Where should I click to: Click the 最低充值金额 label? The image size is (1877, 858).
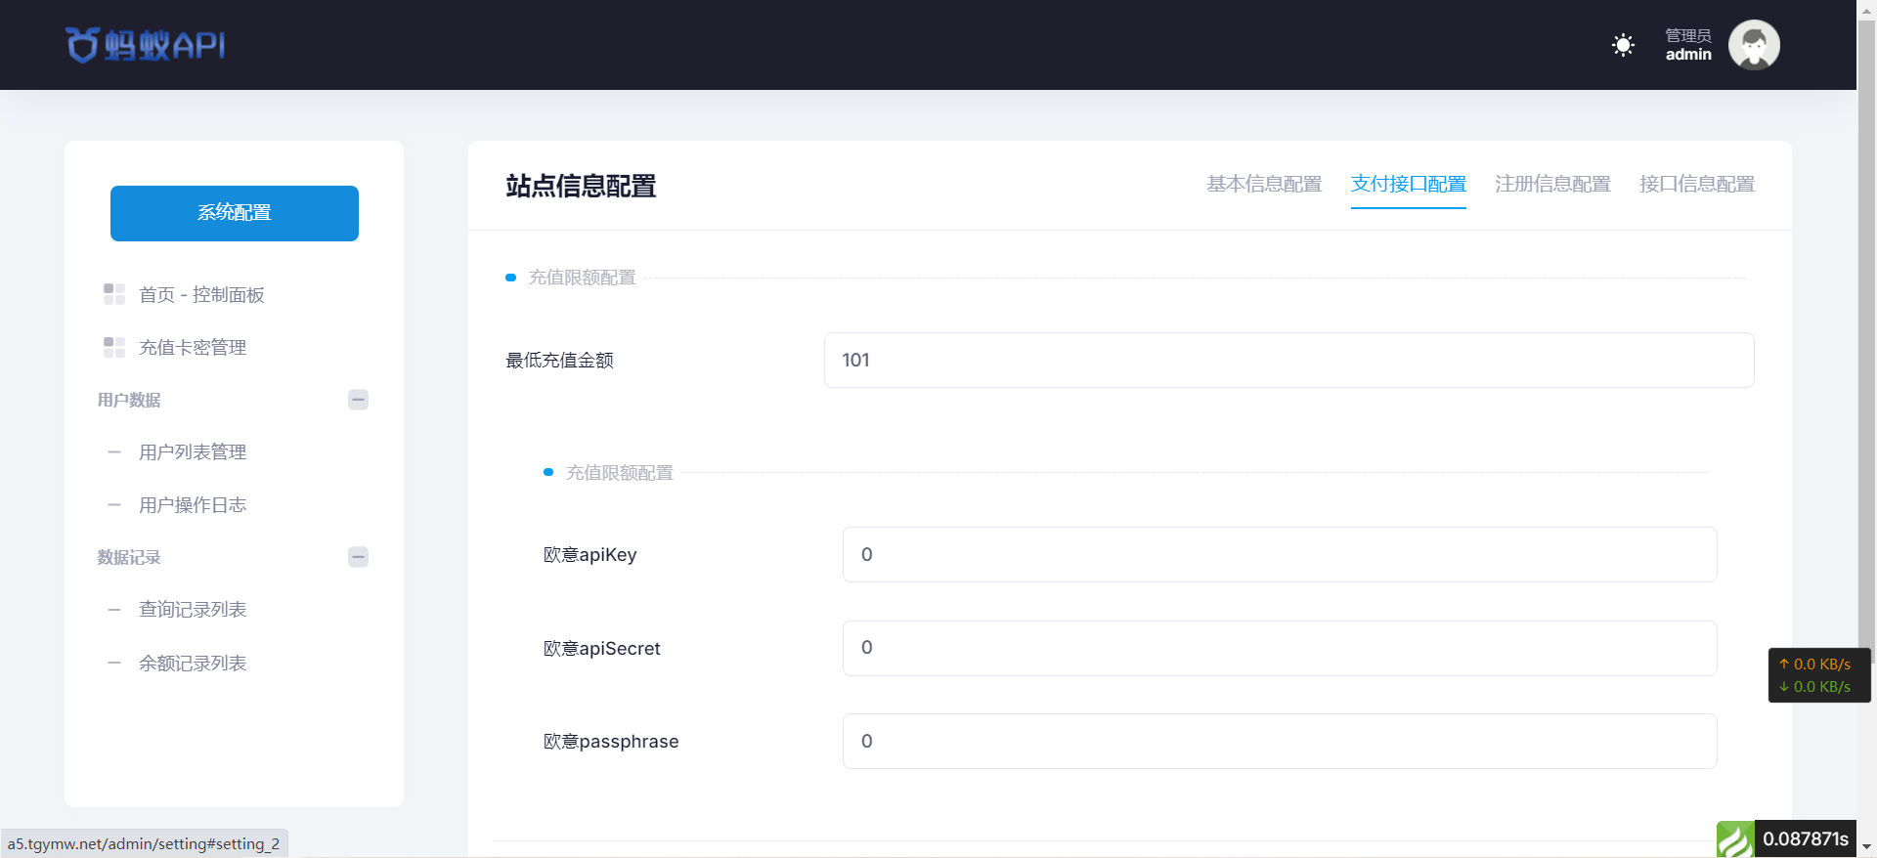click(559, 361)
